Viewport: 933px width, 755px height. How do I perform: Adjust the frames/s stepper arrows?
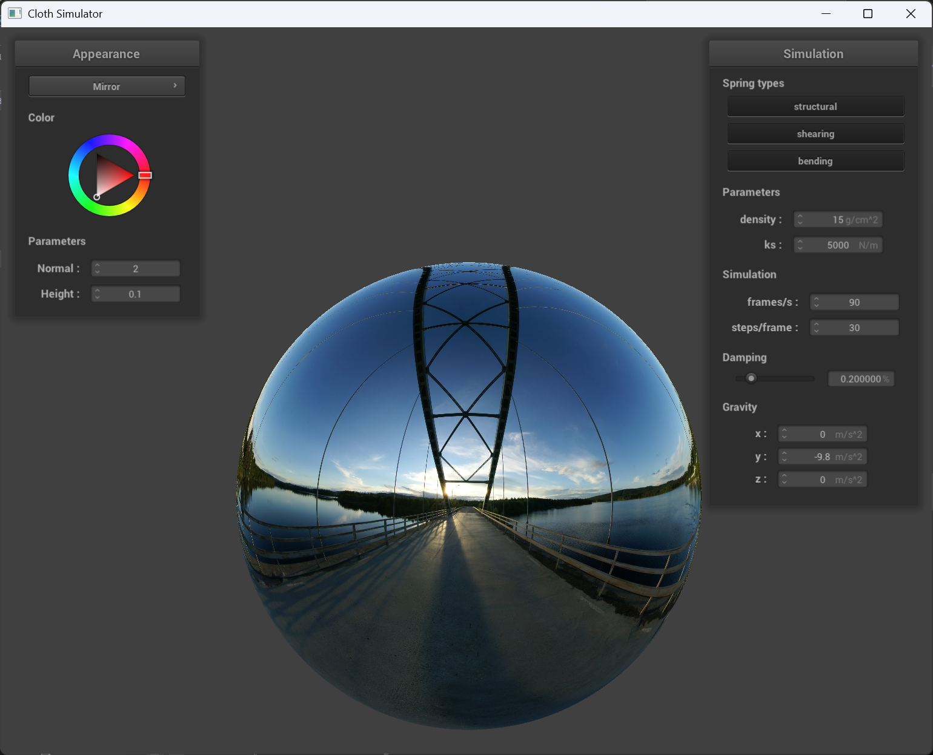point(817,302)
